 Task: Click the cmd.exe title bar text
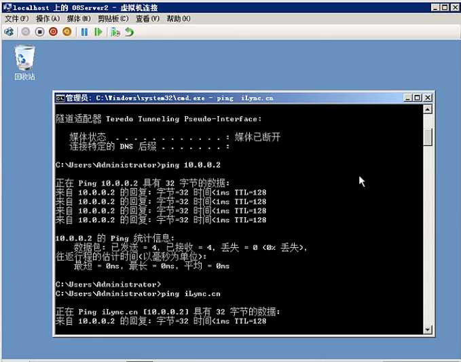pyautogui.click(x=169, y=98)
